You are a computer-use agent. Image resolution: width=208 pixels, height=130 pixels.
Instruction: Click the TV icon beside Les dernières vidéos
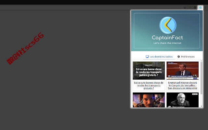(x=147, y=57)
